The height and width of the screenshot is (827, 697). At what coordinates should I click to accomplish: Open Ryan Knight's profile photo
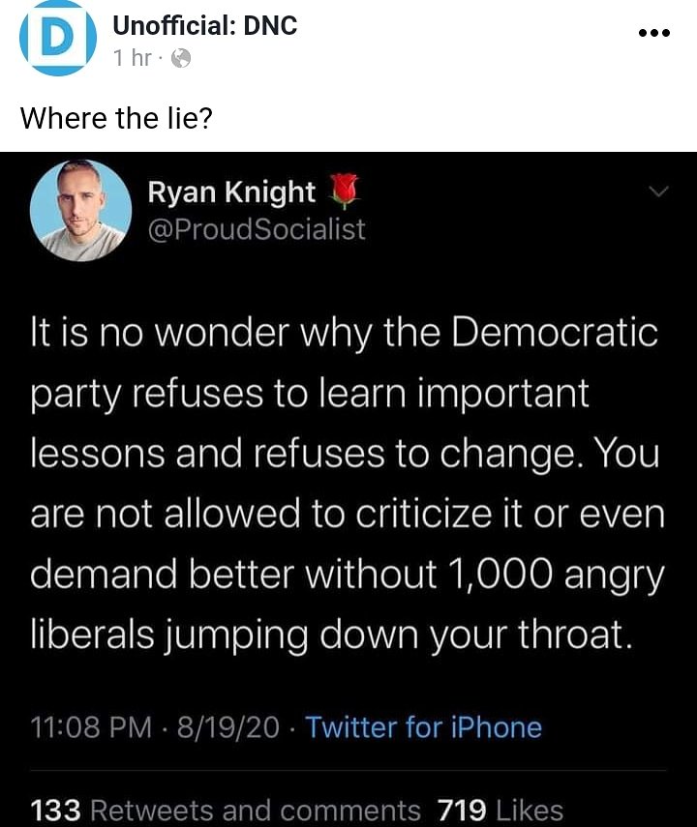coord(81,210)
